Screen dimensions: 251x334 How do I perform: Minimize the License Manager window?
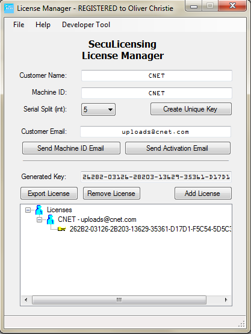(x=194, y=6)
